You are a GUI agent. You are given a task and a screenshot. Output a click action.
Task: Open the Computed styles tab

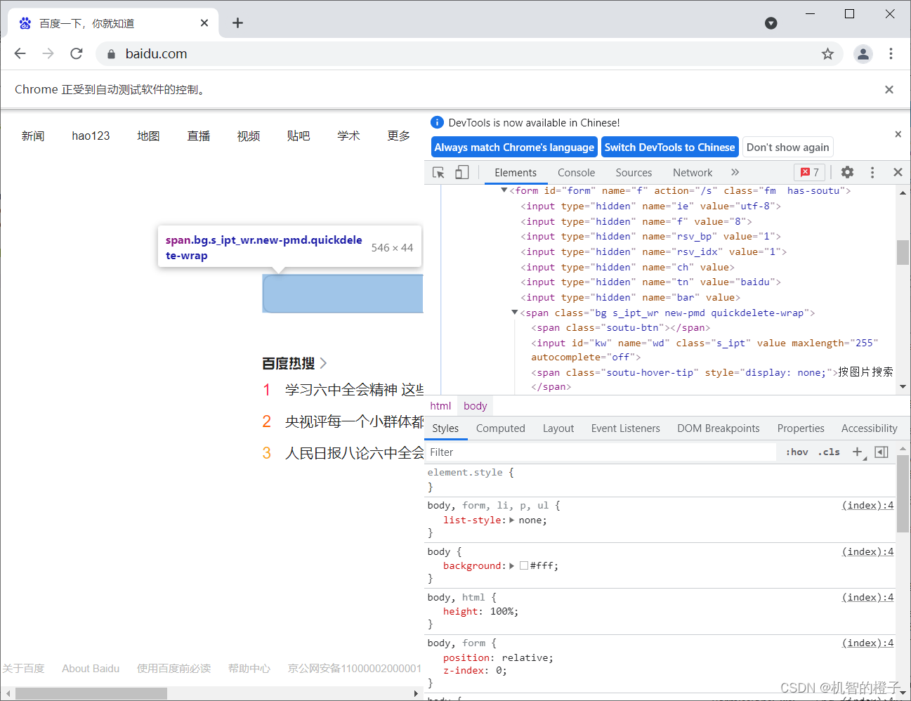coord(500,428)
